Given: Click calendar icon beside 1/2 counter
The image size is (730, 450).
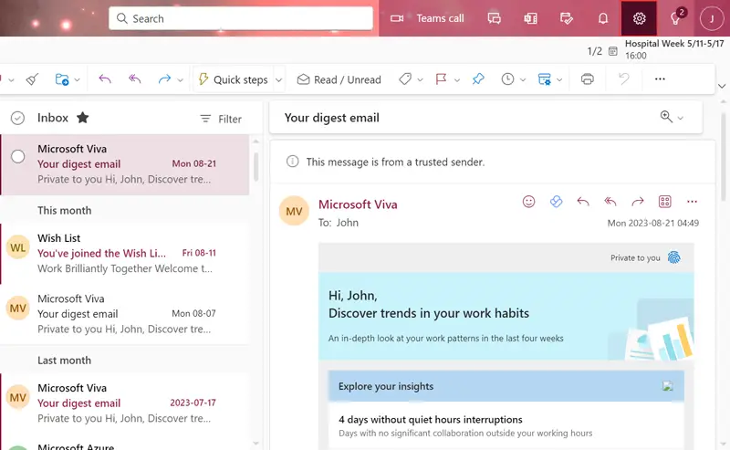Looking at the screenshot, I should (613, 51).
